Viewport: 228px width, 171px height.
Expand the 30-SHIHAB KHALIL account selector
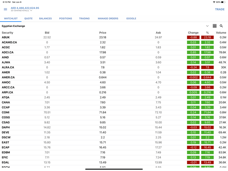click(x=22, y=11)
